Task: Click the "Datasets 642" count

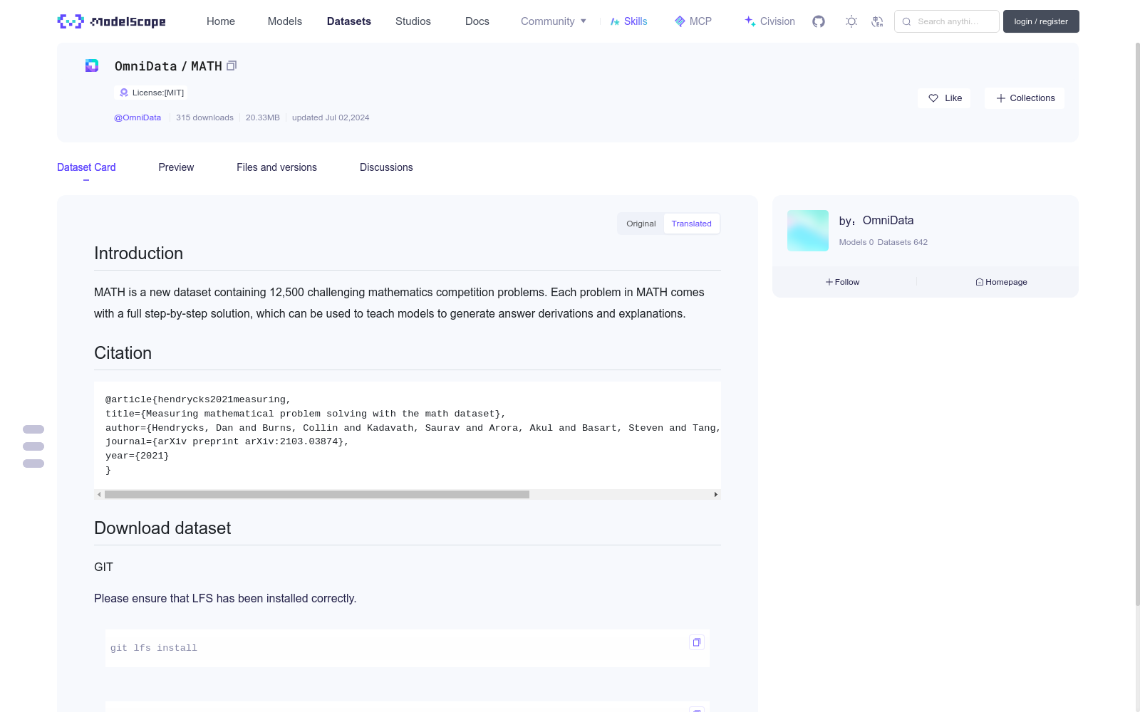Action: [903, 242]
